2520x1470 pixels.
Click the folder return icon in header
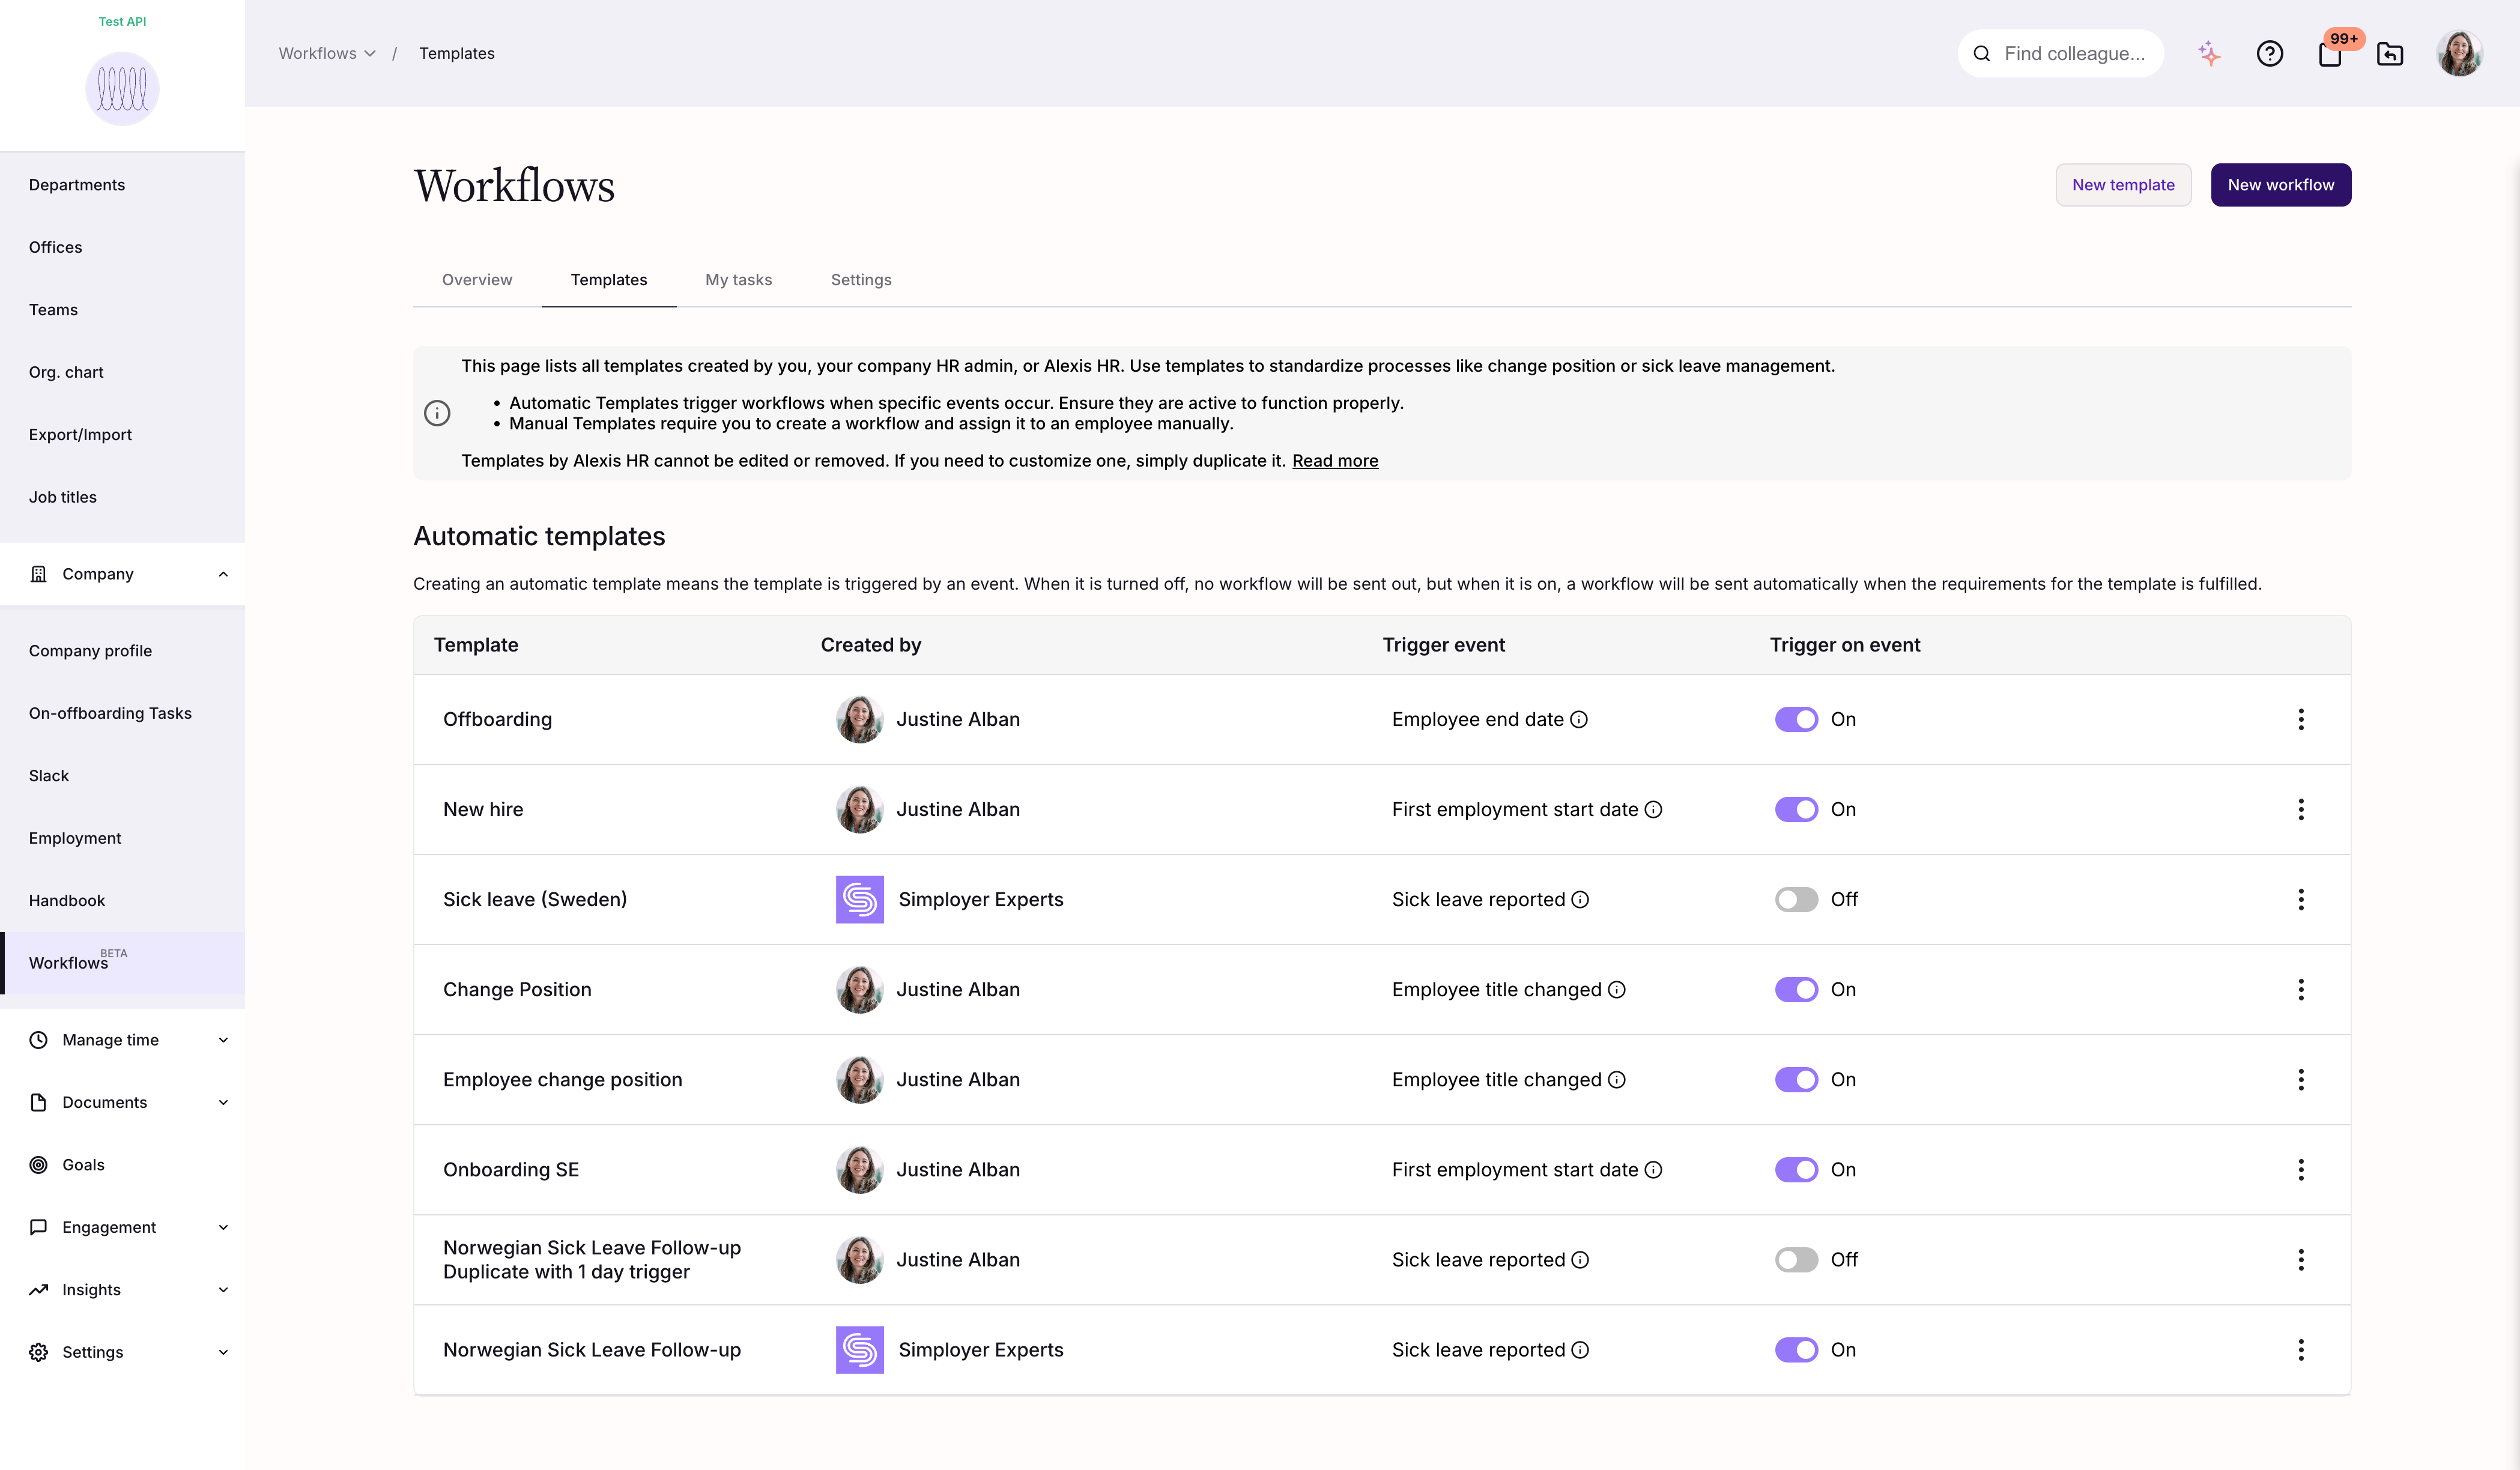2390,53
